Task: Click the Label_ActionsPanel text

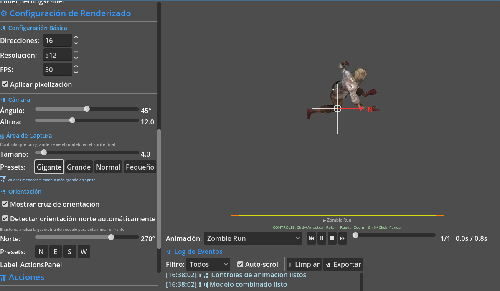Action: click(x=31, y=265)
